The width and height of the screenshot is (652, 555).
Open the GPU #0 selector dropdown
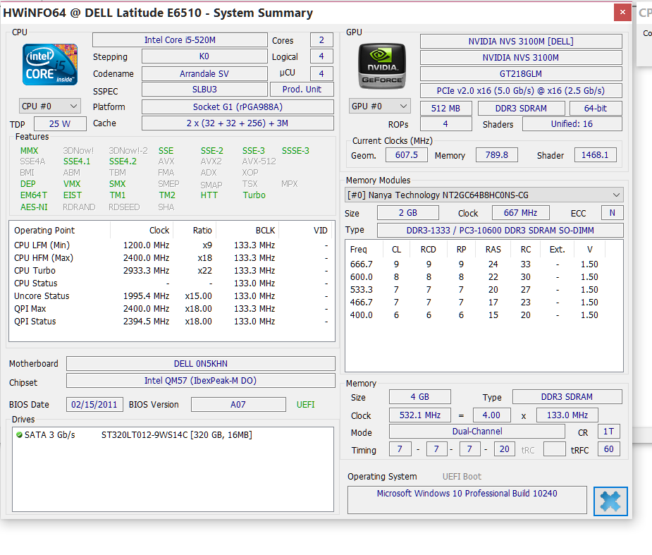point(379,106)
